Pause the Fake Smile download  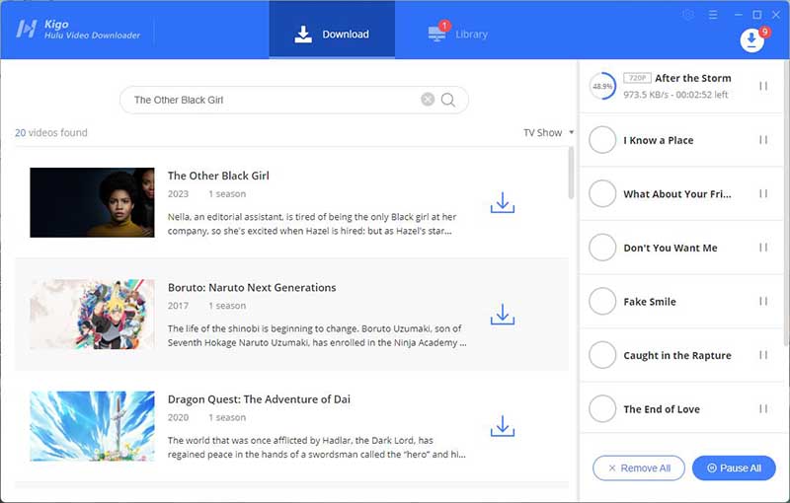(x=763, y=301)
